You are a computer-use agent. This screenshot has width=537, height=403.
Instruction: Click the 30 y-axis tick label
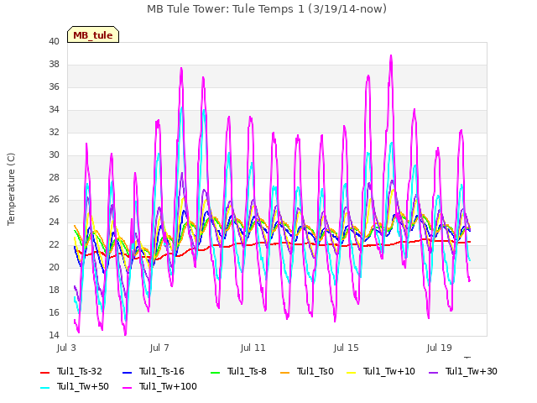point(54,154)
